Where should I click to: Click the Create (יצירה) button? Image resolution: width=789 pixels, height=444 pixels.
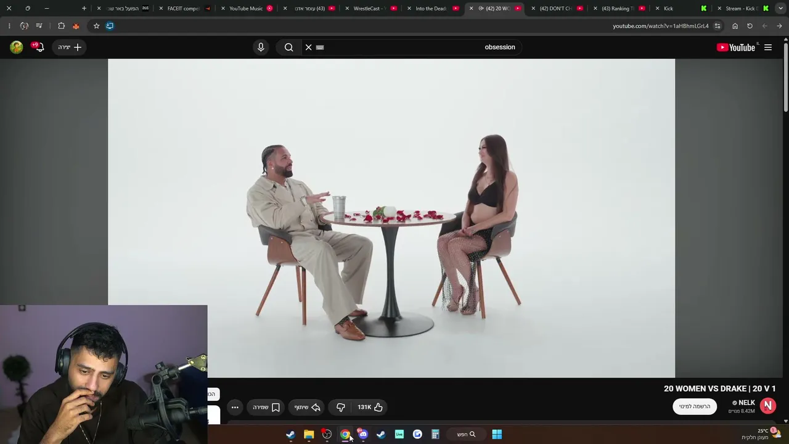70,47
